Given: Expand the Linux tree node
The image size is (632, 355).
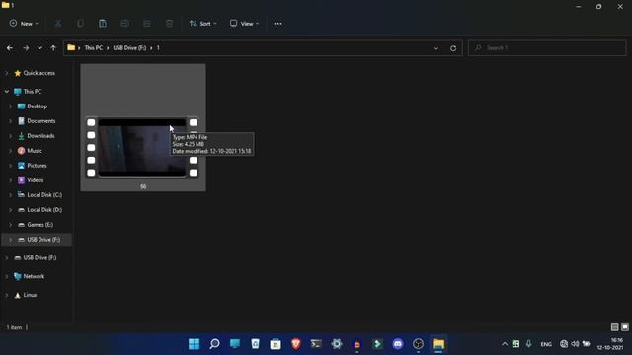Looking at the screenshot, I should (7, 295).
